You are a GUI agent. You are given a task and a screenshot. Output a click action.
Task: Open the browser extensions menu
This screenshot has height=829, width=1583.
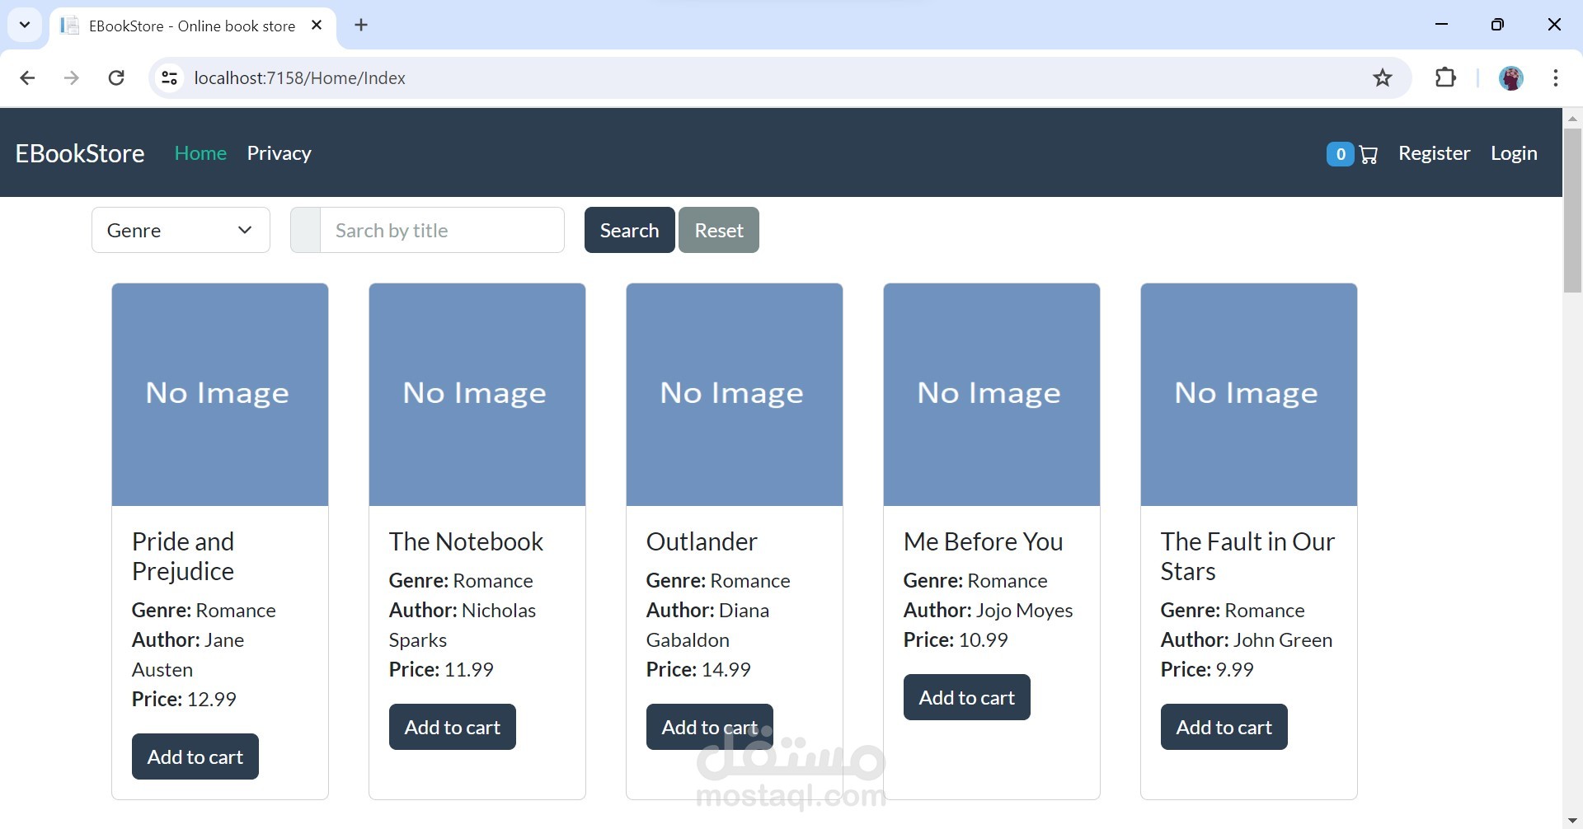pos(1445,77)
